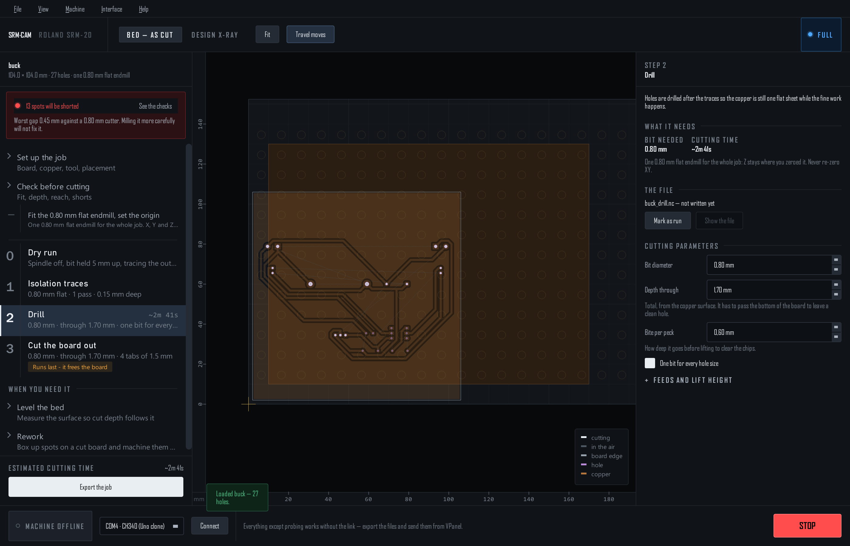Click the red STOP button
The image size is (850, 546).
(807, 525)
